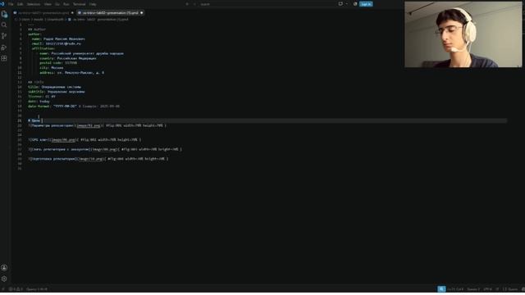Click the webcam video overlay

click(463, 34)
